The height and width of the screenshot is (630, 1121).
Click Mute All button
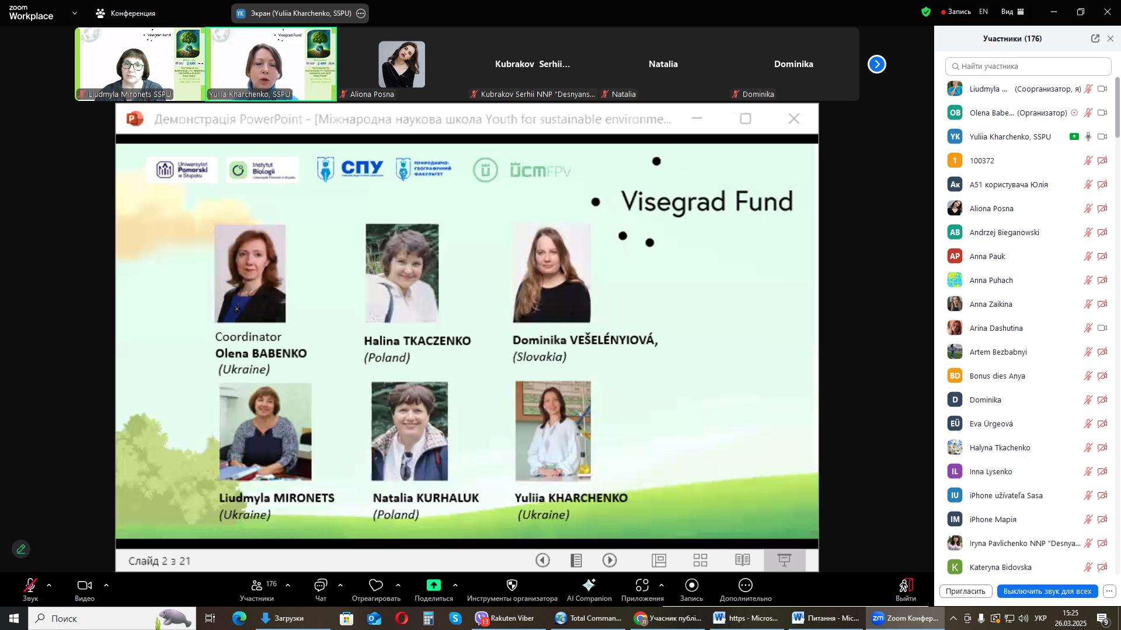[1047, 591]
